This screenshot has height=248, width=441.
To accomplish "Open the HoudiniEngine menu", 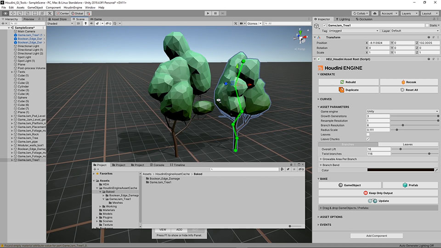I will [x=73, y=8].
